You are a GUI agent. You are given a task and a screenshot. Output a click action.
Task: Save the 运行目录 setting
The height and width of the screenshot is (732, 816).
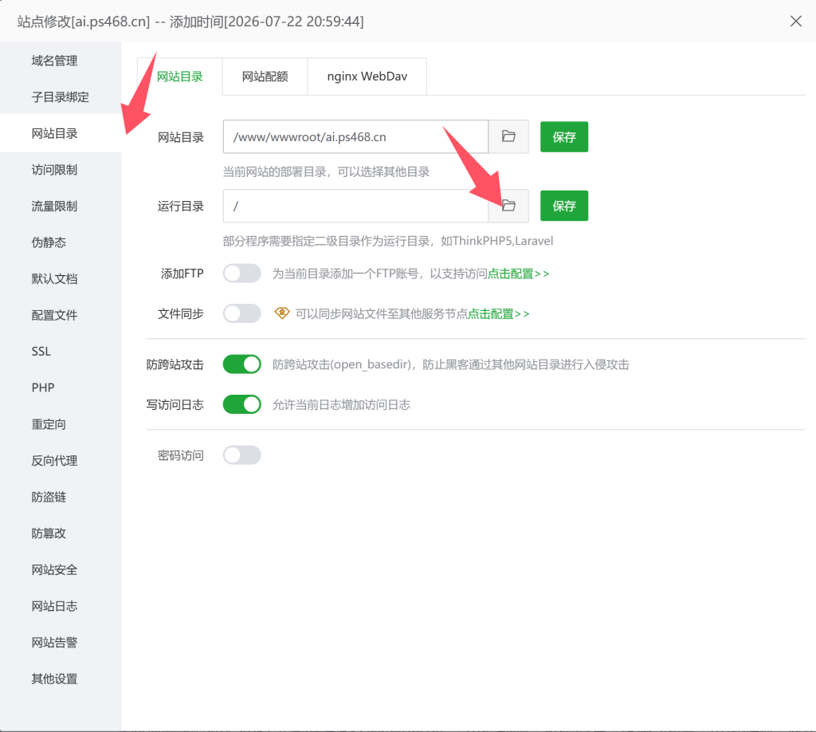click(x=564, y=207)
